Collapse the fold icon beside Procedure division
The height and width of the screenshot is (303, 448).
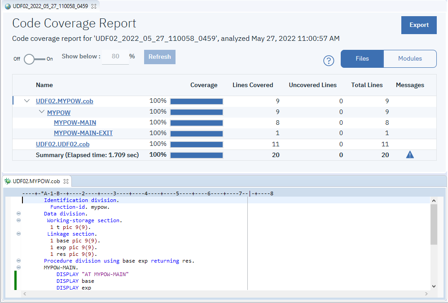pos(18,260)
